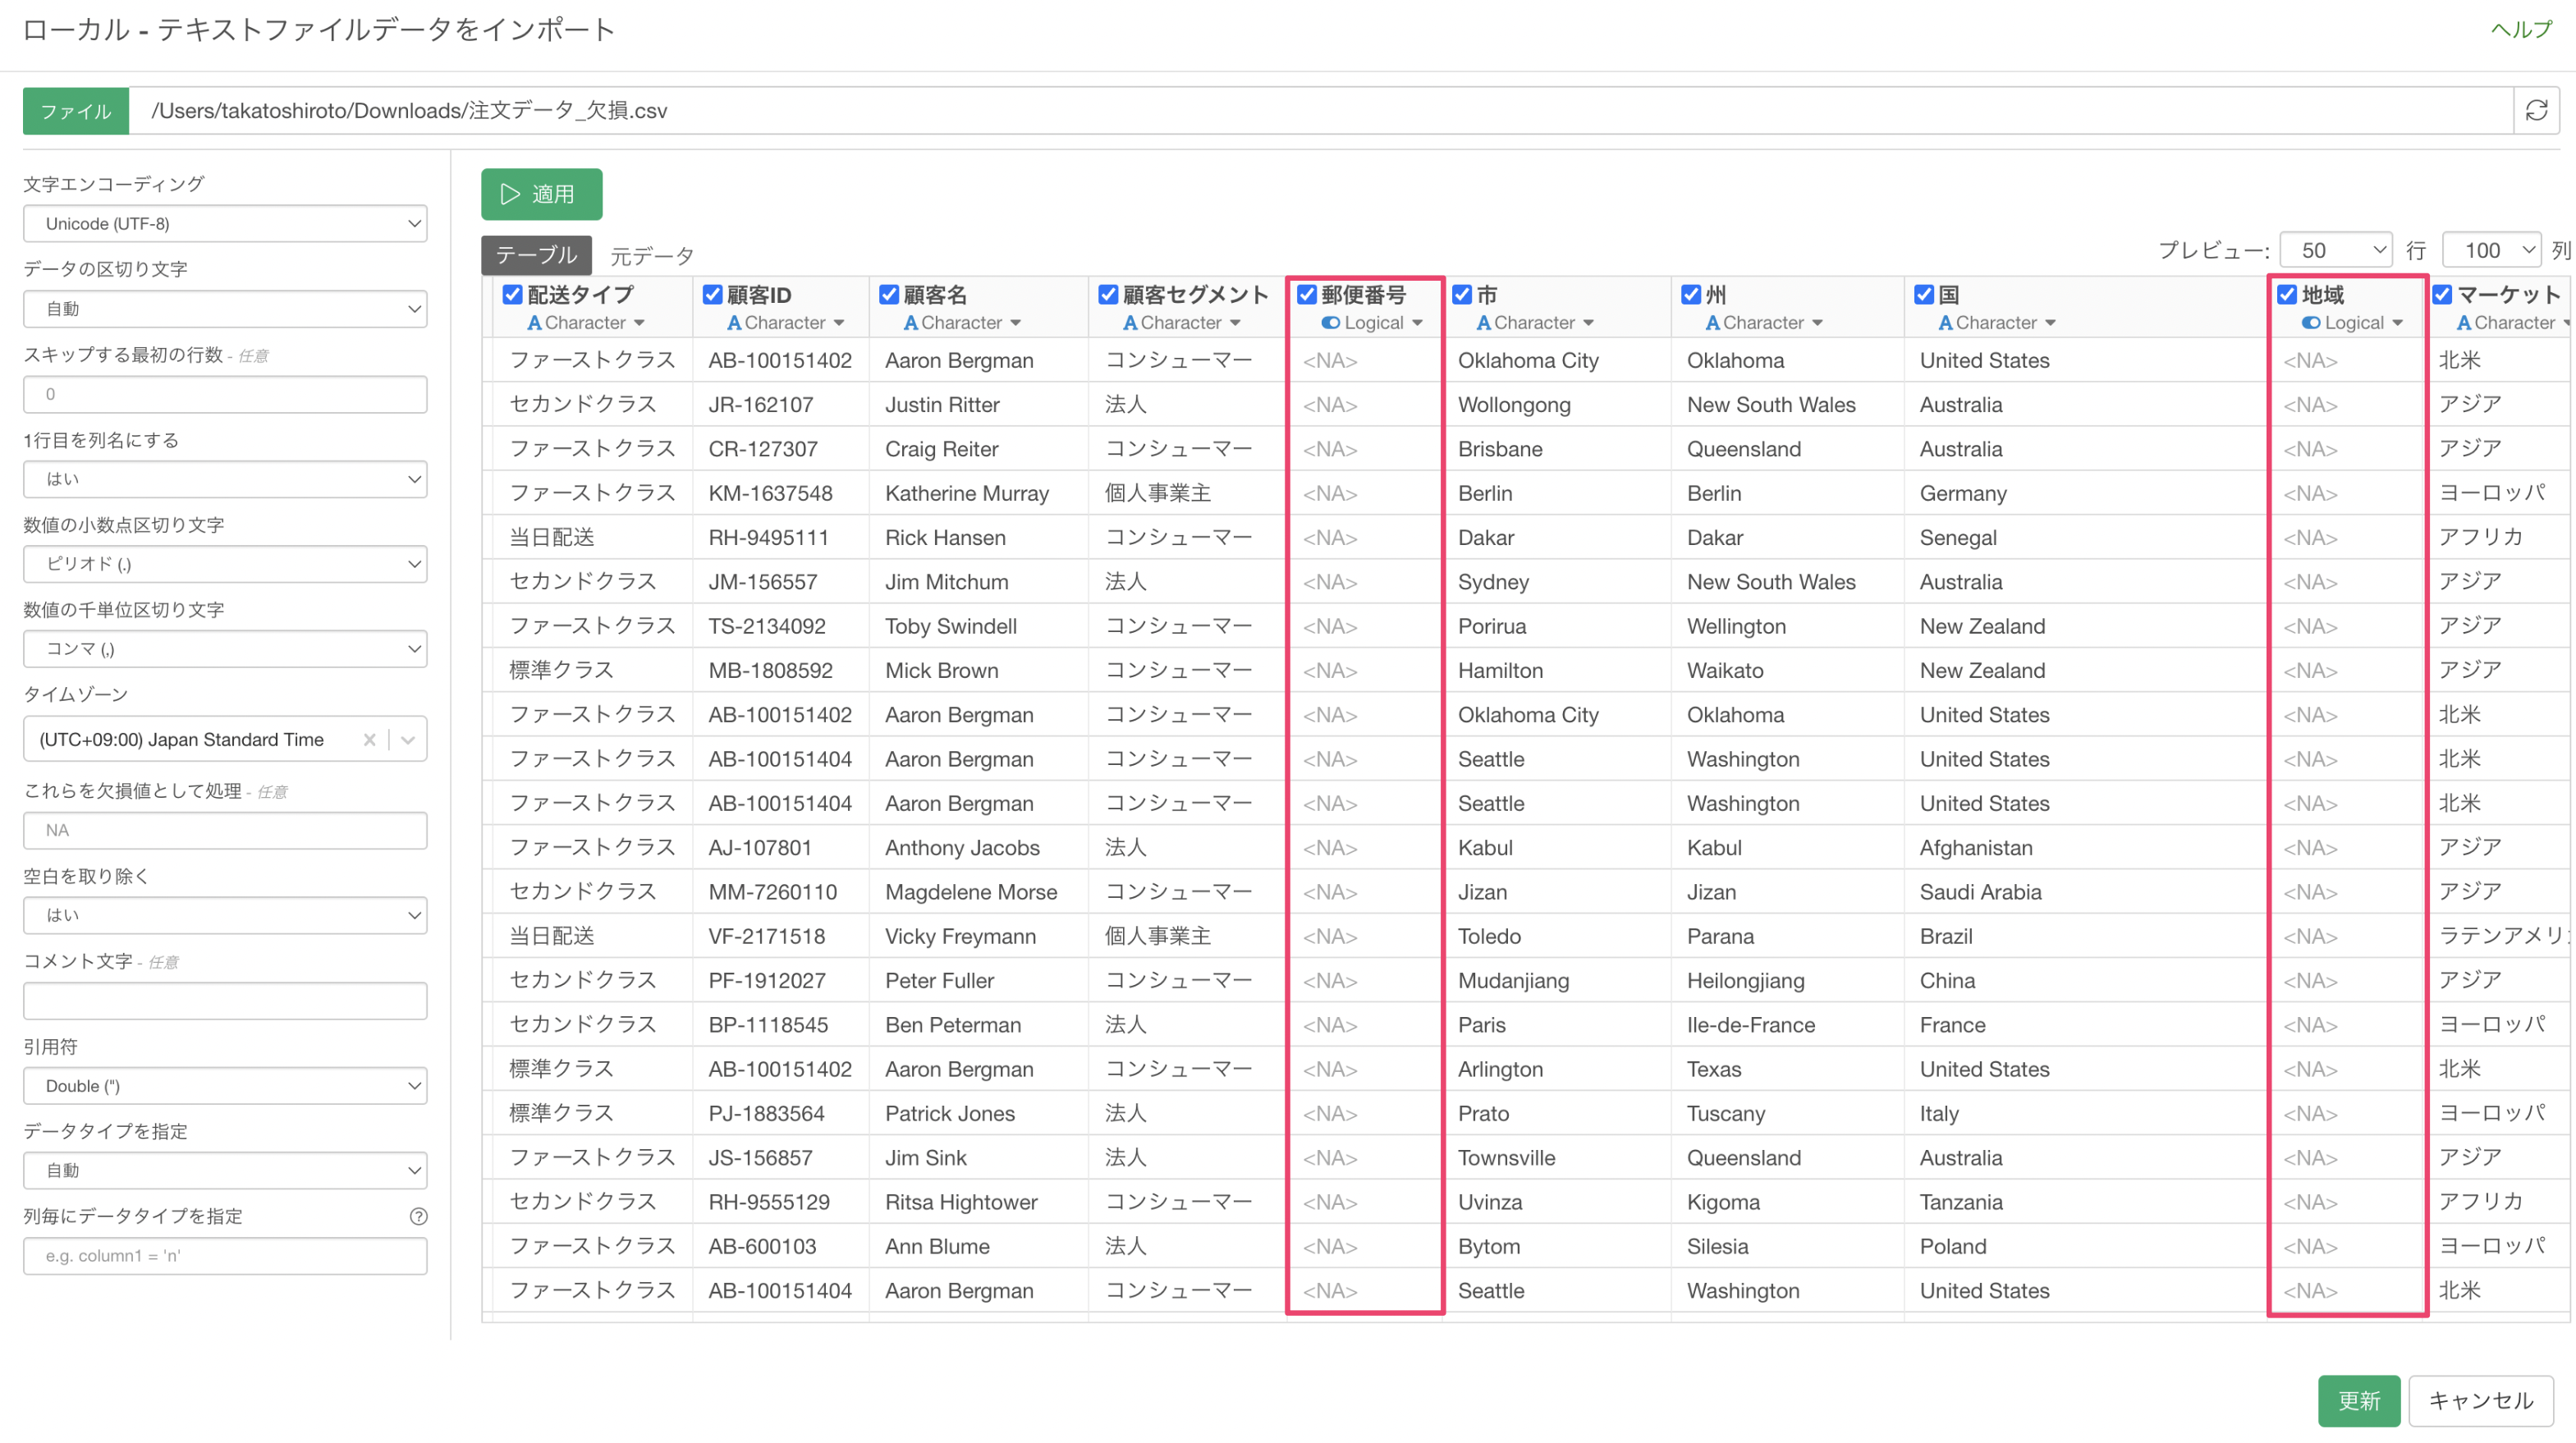Change 顧客名 column Character data type
The image size is (2576, 1443).
coord(962,323)
